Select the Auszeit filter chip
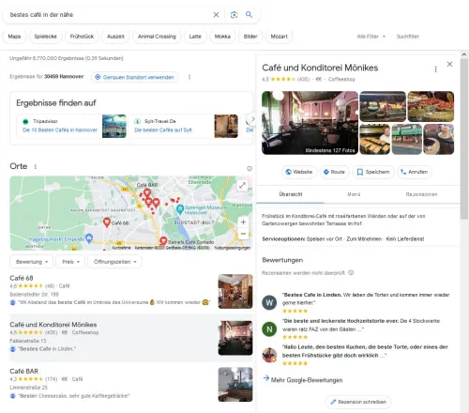 (115, 37)
